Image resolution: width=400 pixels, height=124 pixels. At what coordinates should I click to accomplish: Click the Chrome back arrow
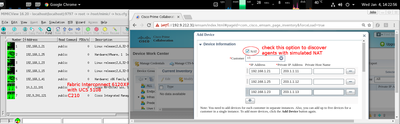135,25
